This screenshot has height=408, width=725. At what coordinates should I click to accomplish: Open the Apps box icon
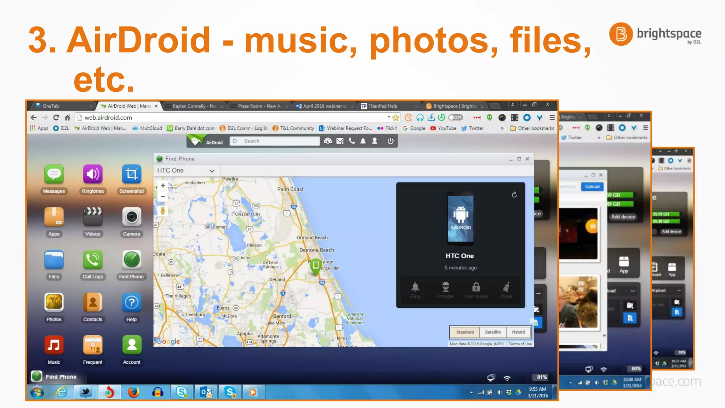click(54, 217)
